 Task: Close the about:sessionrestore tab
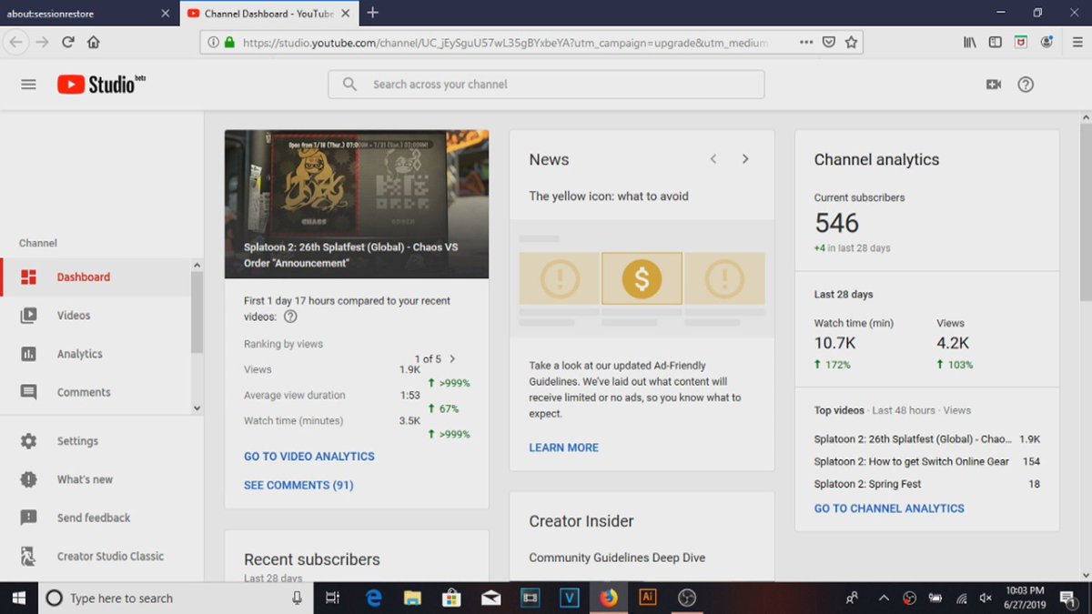coord(165,14)
